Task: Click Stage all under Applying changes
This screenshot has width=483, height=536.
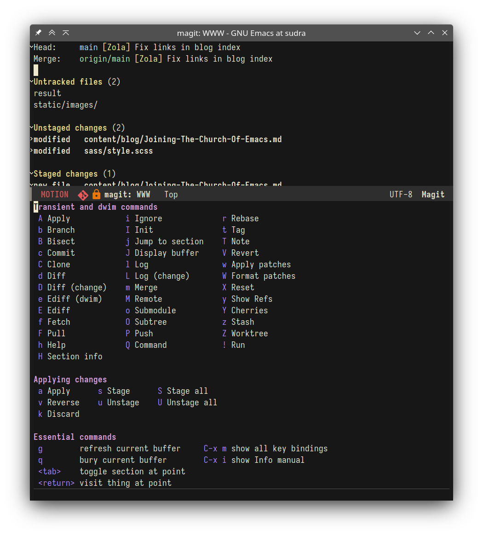Action: pyautogui.click(x=187, y=391)
